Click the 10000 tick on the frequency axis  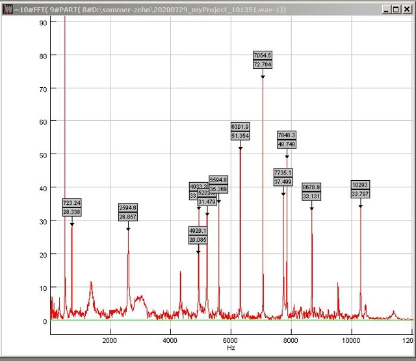click(x=351, y=340)
